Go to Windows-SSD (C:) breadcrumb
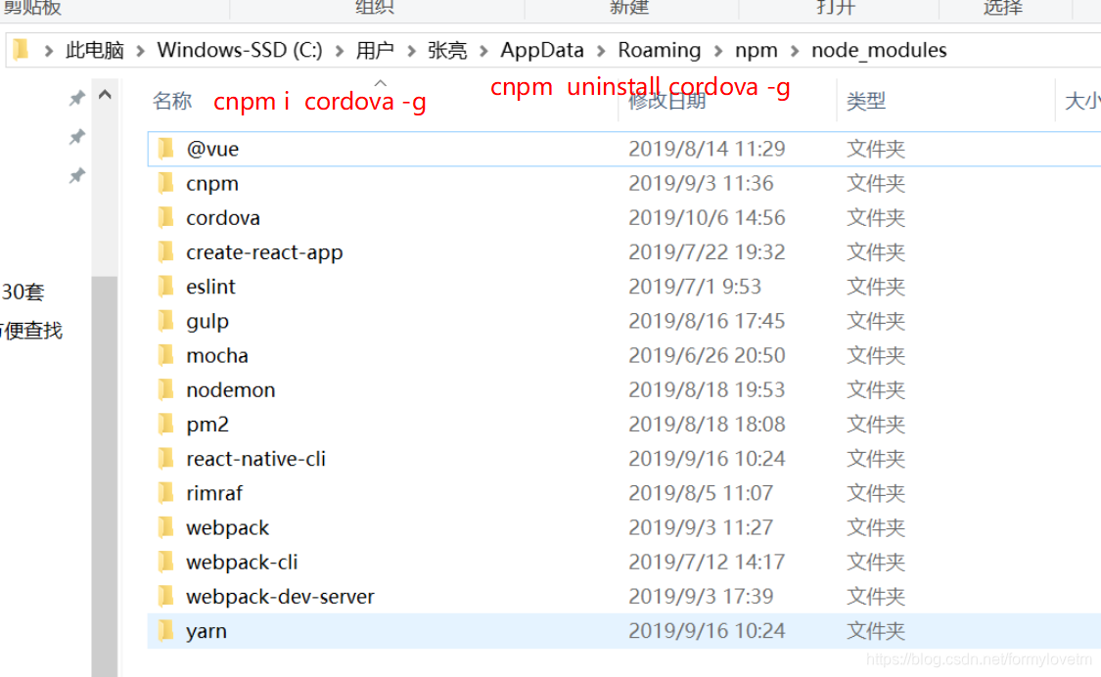The image size is (1101, 677). coord(240,51)
